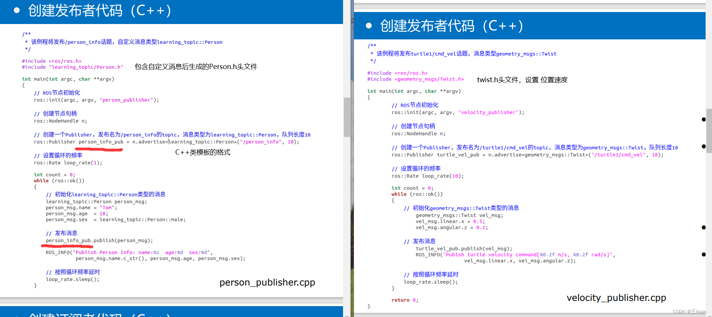Click vel_msg.linear.x = 0.5; line
Viewport: 712px width, 317px height.
pyautogui.click(x=450, y=221)
